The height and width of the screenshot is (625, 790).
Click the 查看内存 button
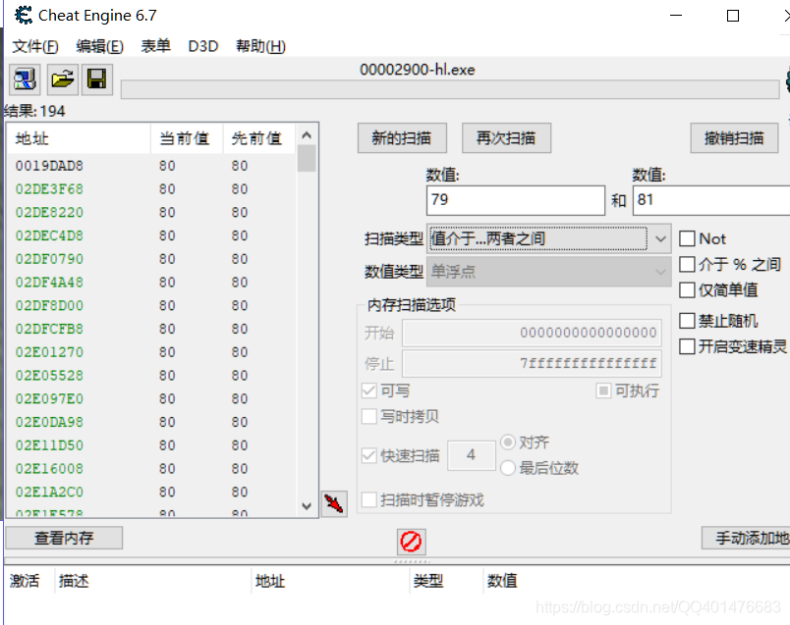click(64, 538)
